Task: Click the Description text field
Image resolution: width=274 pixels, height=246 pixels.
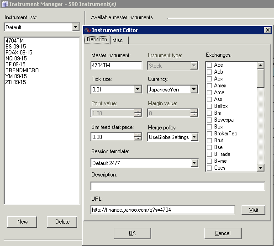Action: point(178,186)
